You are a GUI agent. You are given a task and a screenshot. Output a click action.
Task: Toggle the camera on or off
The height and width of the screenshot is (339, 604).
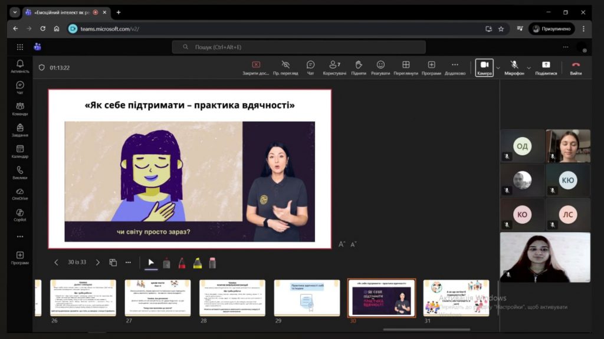pyautogui.click(x=484, y=67)
